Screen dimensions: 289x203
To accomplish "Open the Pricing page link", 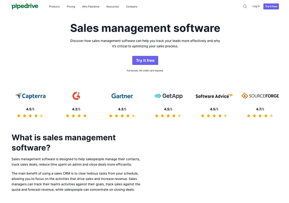I will tap(71, 7).
